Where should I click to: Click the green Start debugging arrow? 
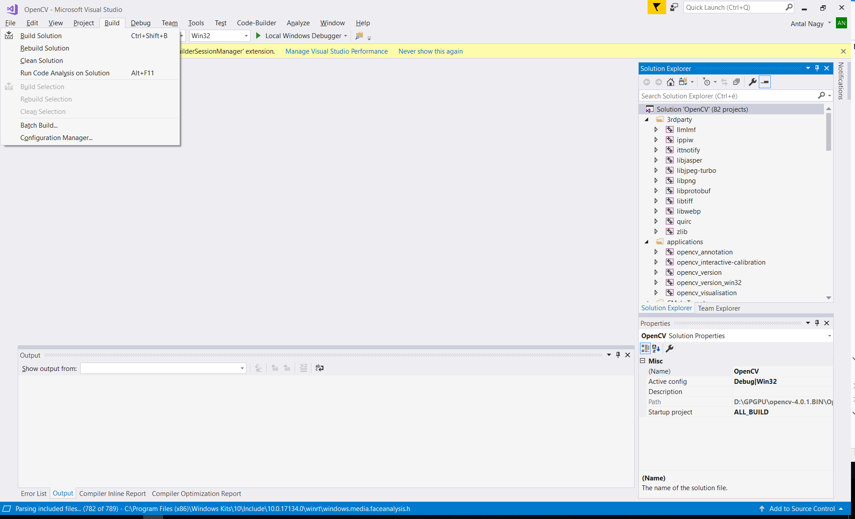pos(258,35)
